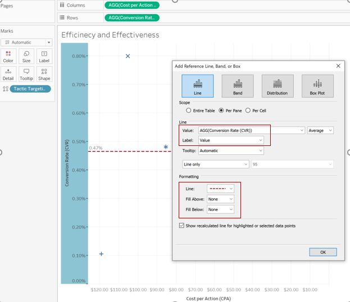
Task: Open the Average aggregation dropdown
Action: [x=320, y=130]
